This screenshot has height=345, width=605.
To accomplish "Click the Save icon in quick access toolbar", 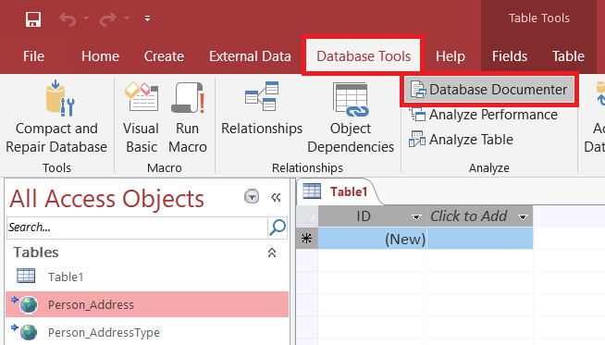I will 33,18.
